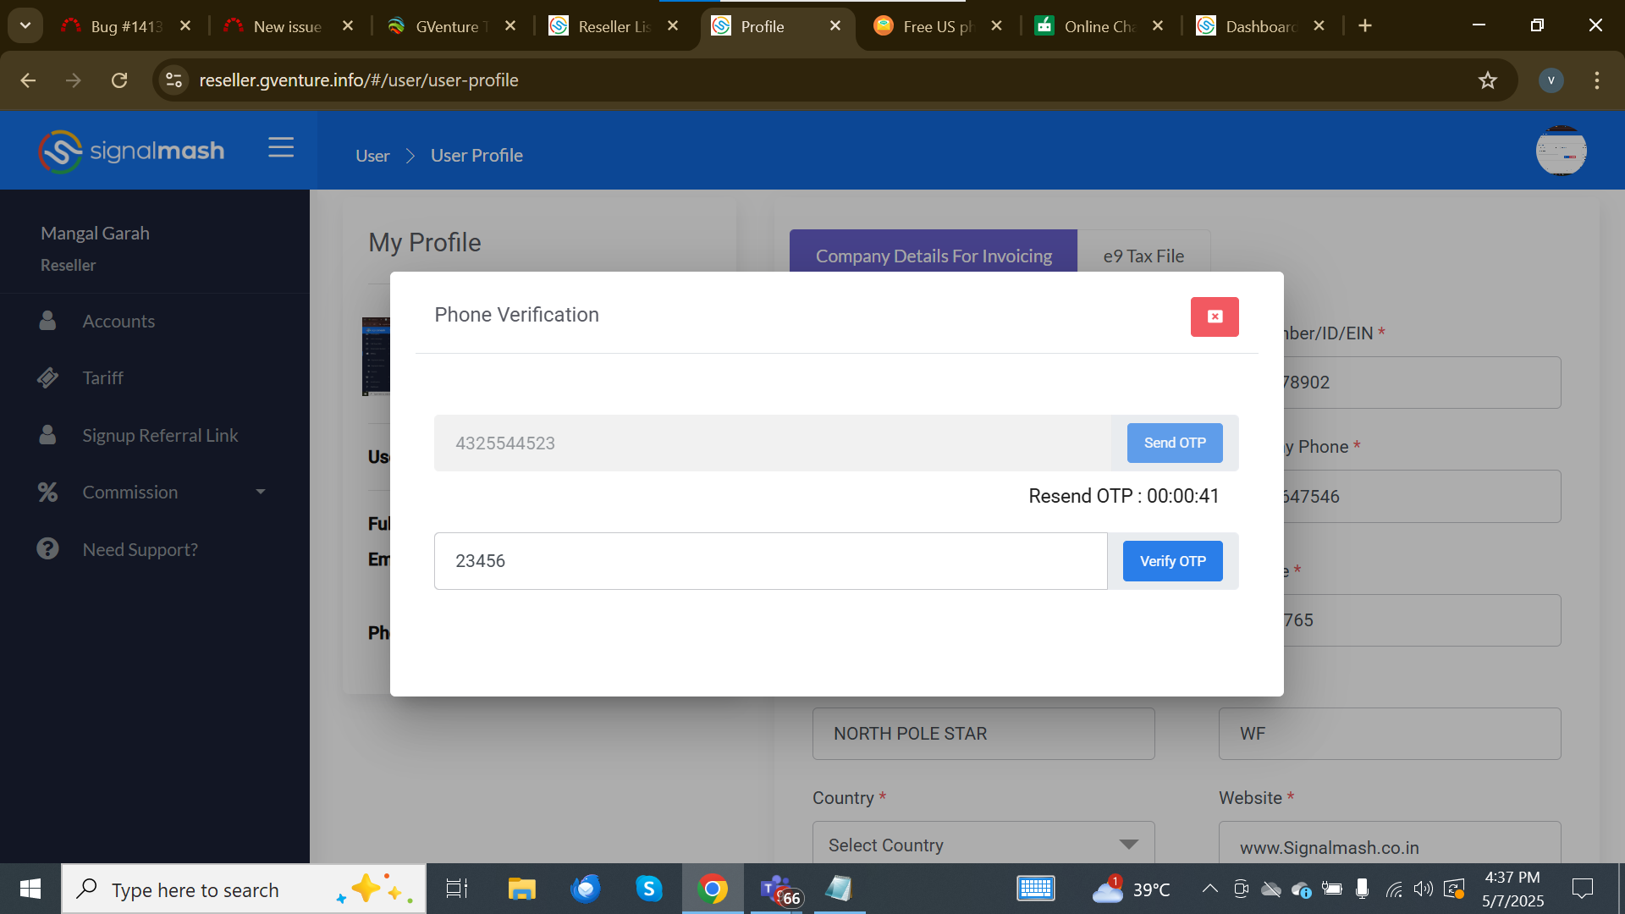The width and height of the screenshot is (1625, 914).
Task: Open Need Support? in sidebar
Action: coord(140,550)
